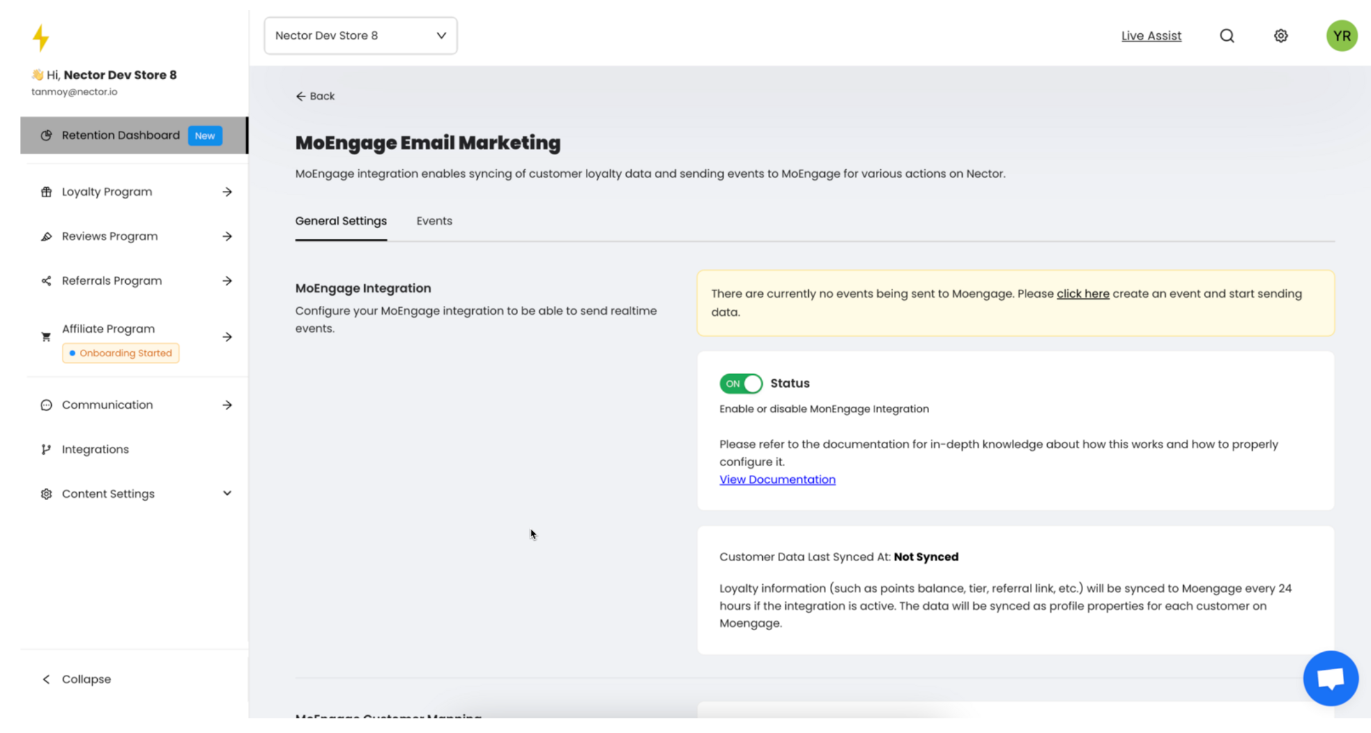Click the Reviews Program pen icon
Screen dimensions: 1371x733
(46, 236)
